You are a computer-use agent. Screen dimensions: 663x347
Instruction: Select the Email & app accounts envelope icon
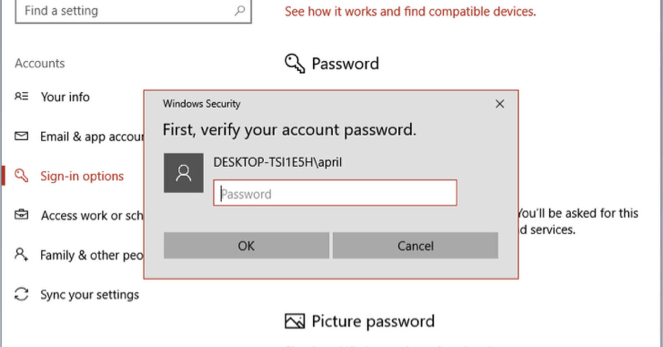pyautogui.click(x=21, y=136)
